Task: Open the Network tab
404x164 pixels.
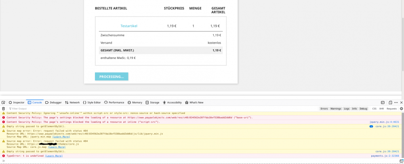Action: tap(72, 103)
